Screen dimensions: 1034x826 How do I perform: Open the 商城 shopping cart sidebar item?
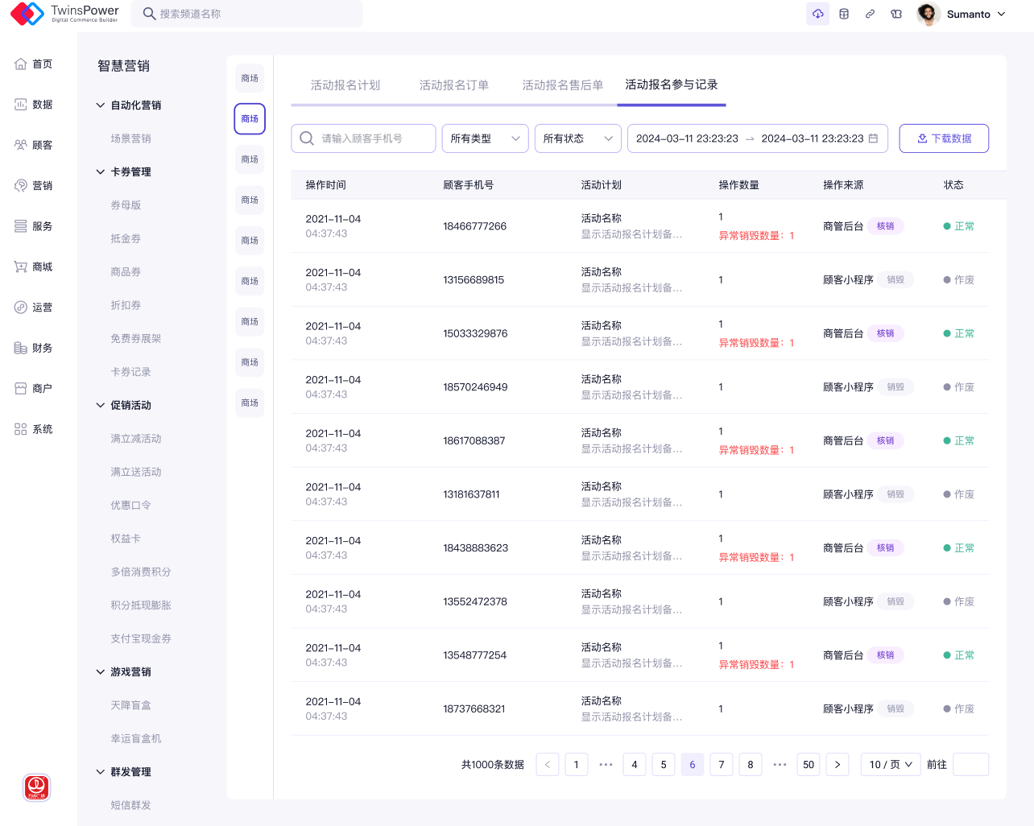click(34, 267)
